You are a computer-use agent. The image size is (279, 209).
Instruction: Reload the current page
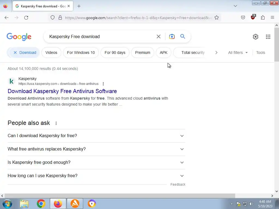[26, 18]
